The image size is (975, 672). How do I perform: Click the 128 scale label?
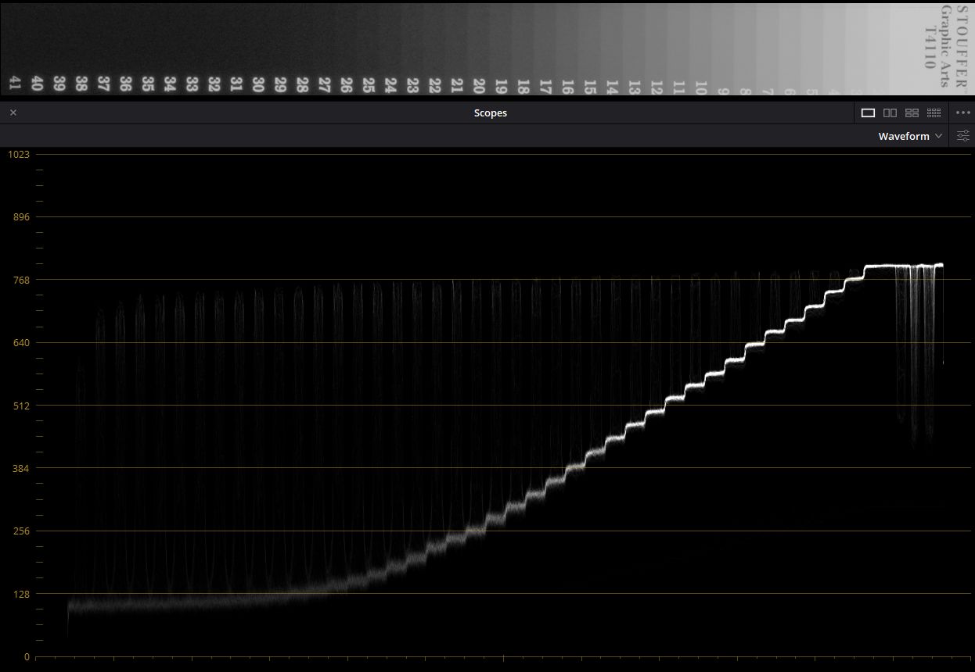tap(21, 594)
